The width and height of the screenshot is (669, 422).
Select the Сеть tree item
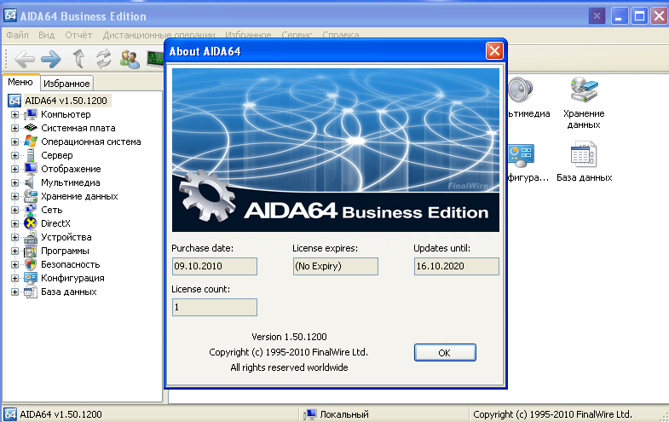click(50, 210)
